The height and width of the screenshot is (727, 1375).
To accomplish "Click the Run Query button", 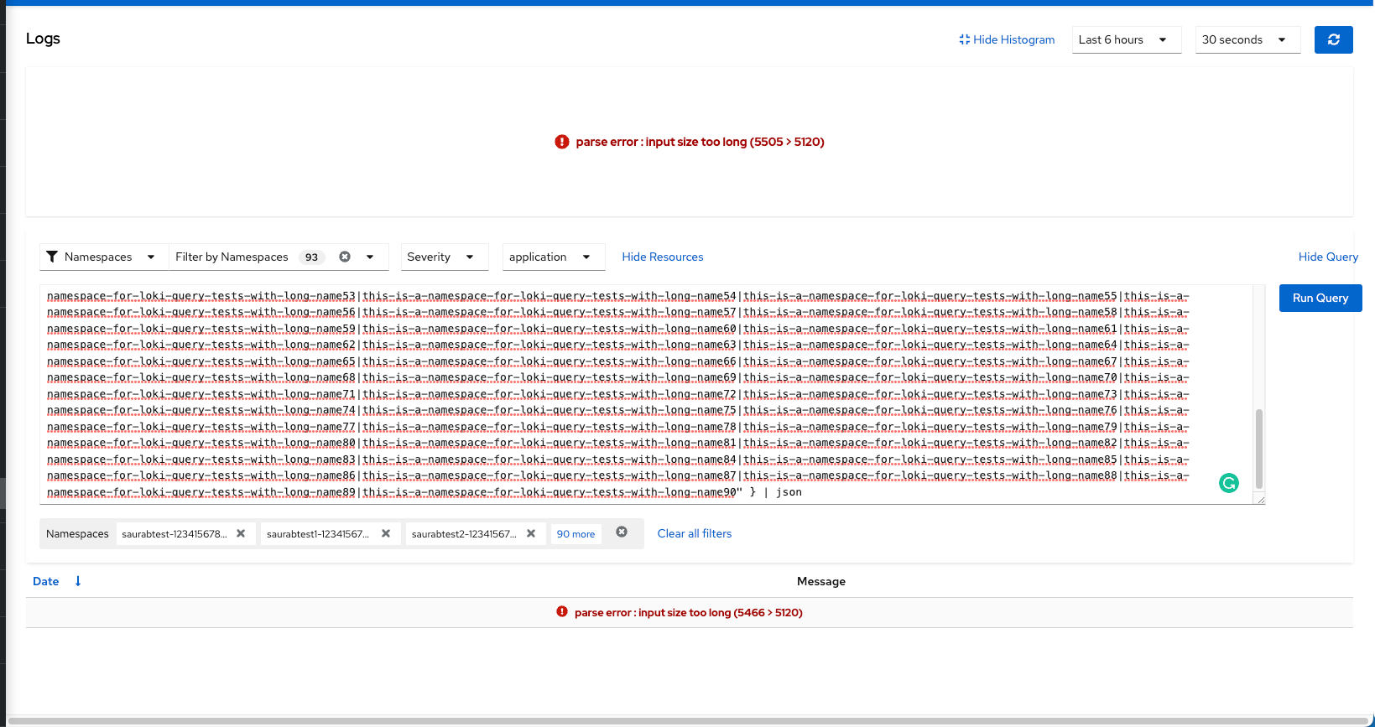I will click(x=1320, y=298).
